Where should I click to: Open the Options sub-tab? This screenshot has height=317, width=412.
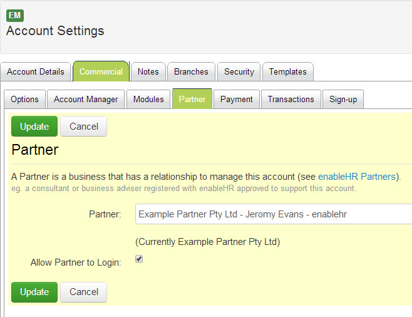coord(24,99)
